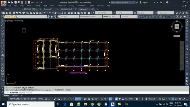Open the Format menu
Screen dimensions: 190x107
coord(37,6)
